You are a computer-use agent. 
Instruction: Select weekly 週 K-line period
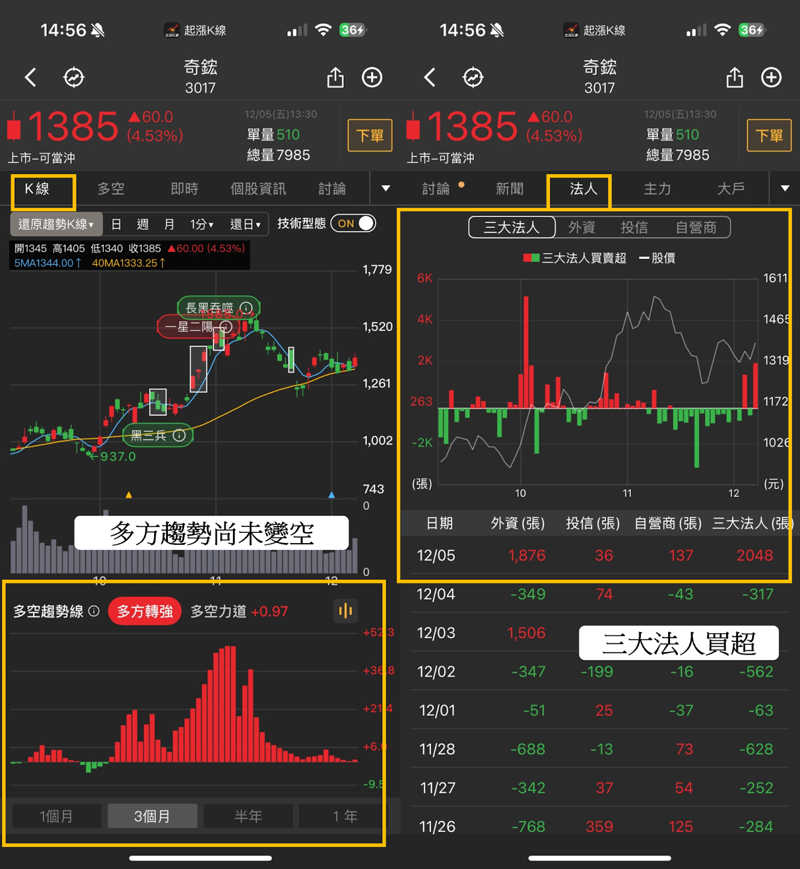click(x=143, y=224)
